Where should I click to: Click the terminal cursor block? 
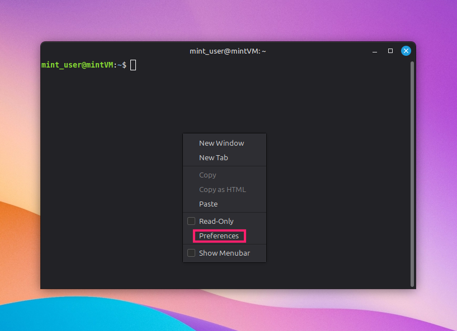[x=133, y=65]
